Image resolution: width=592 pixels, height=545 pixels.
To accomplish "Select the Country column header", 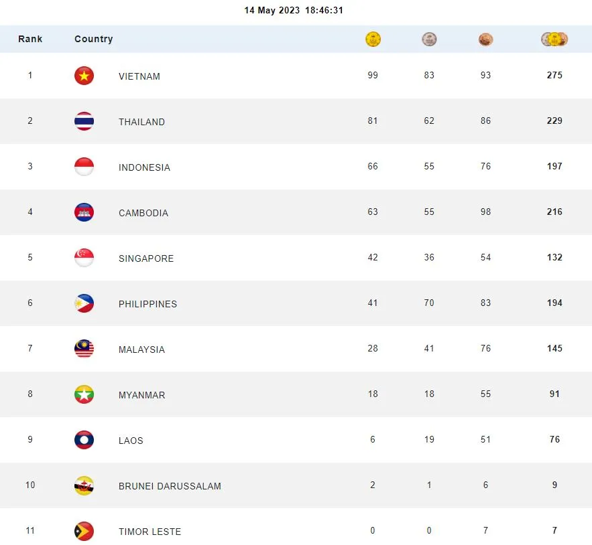I will coord(93,39).
